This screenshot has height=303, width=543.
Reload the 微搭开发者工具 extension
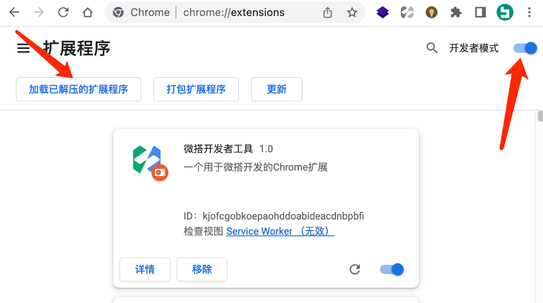coord(355,270)
